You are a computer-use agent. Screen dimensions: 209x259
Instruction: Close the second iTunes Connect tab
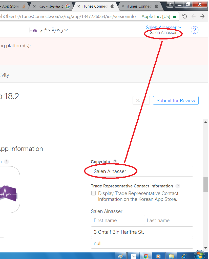(x=123, y=6)
